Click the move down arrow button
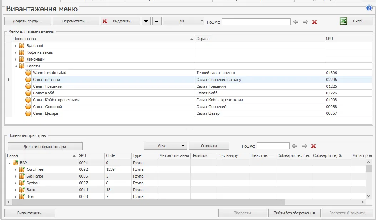The image size is (376, 220). point(146,21)
